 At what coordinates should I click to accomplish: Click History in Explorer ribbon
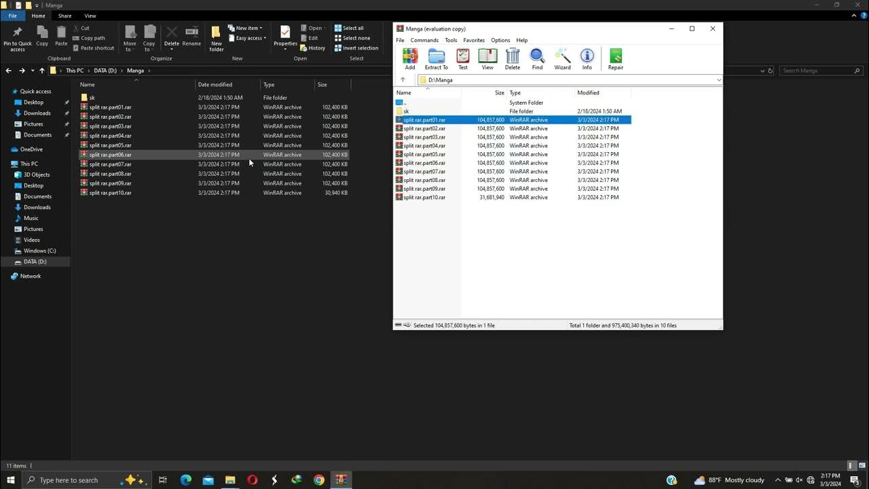point(312,48)
